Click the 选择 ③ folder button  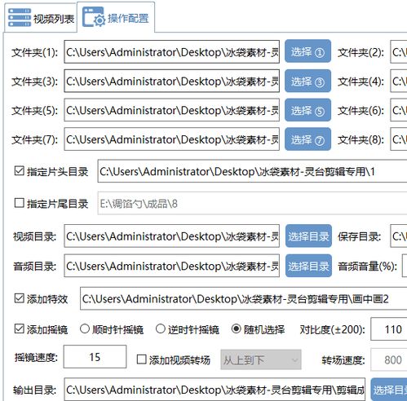point(307,81)
